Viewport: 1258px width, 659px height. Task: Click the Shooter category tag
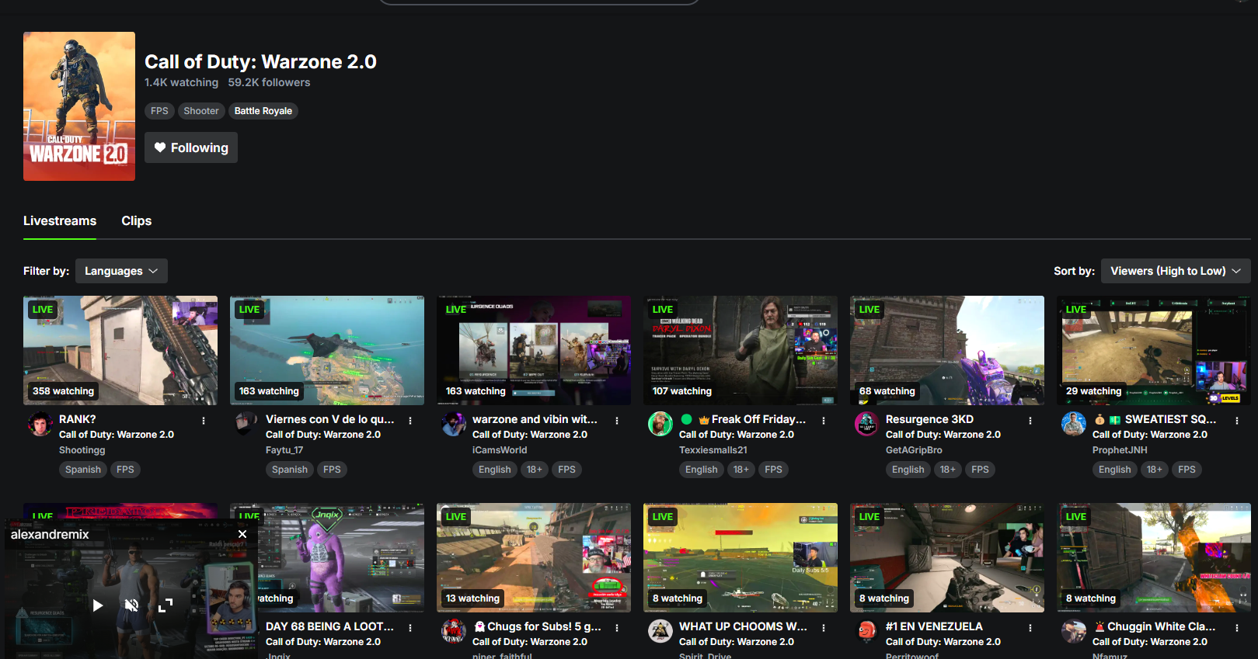[201, 111]
